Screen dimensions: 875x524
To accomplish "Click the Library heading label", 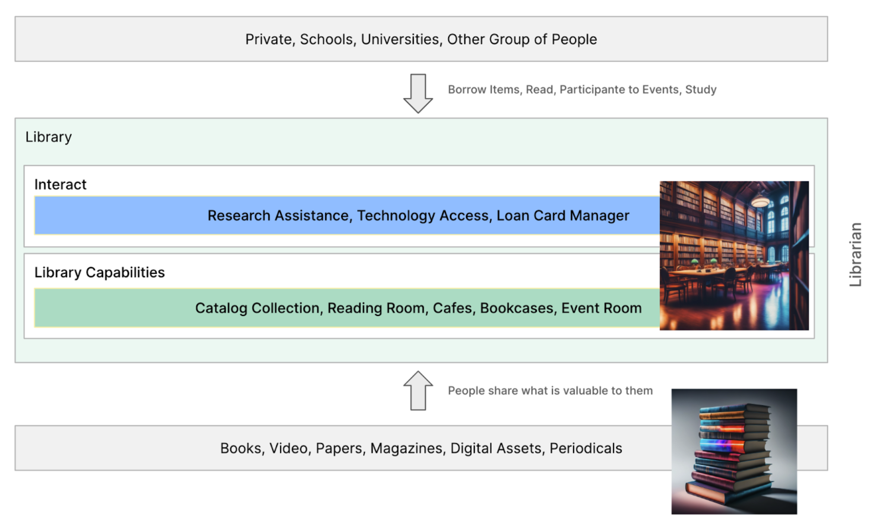I will coord(48,137).
